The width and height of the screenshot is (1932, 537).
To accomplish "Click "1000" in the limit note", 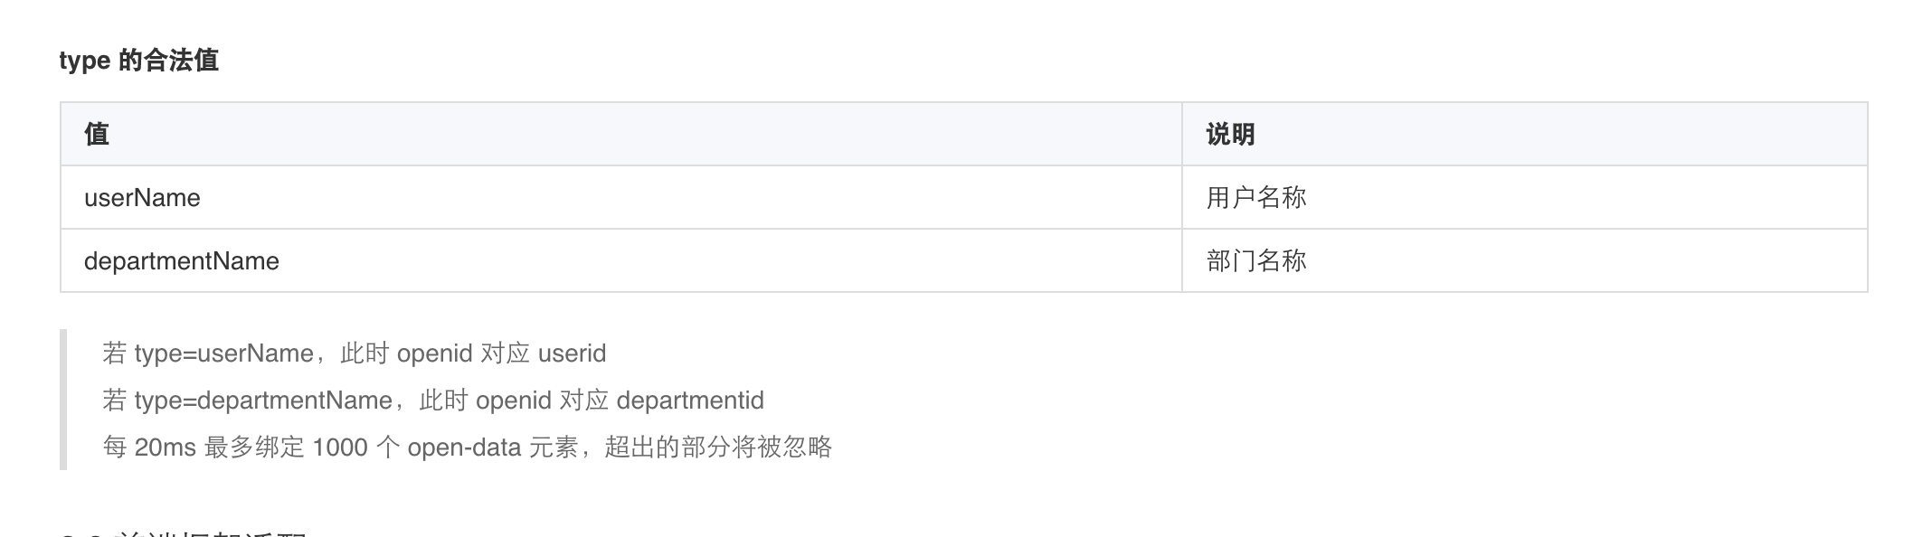I will (340, 447).
